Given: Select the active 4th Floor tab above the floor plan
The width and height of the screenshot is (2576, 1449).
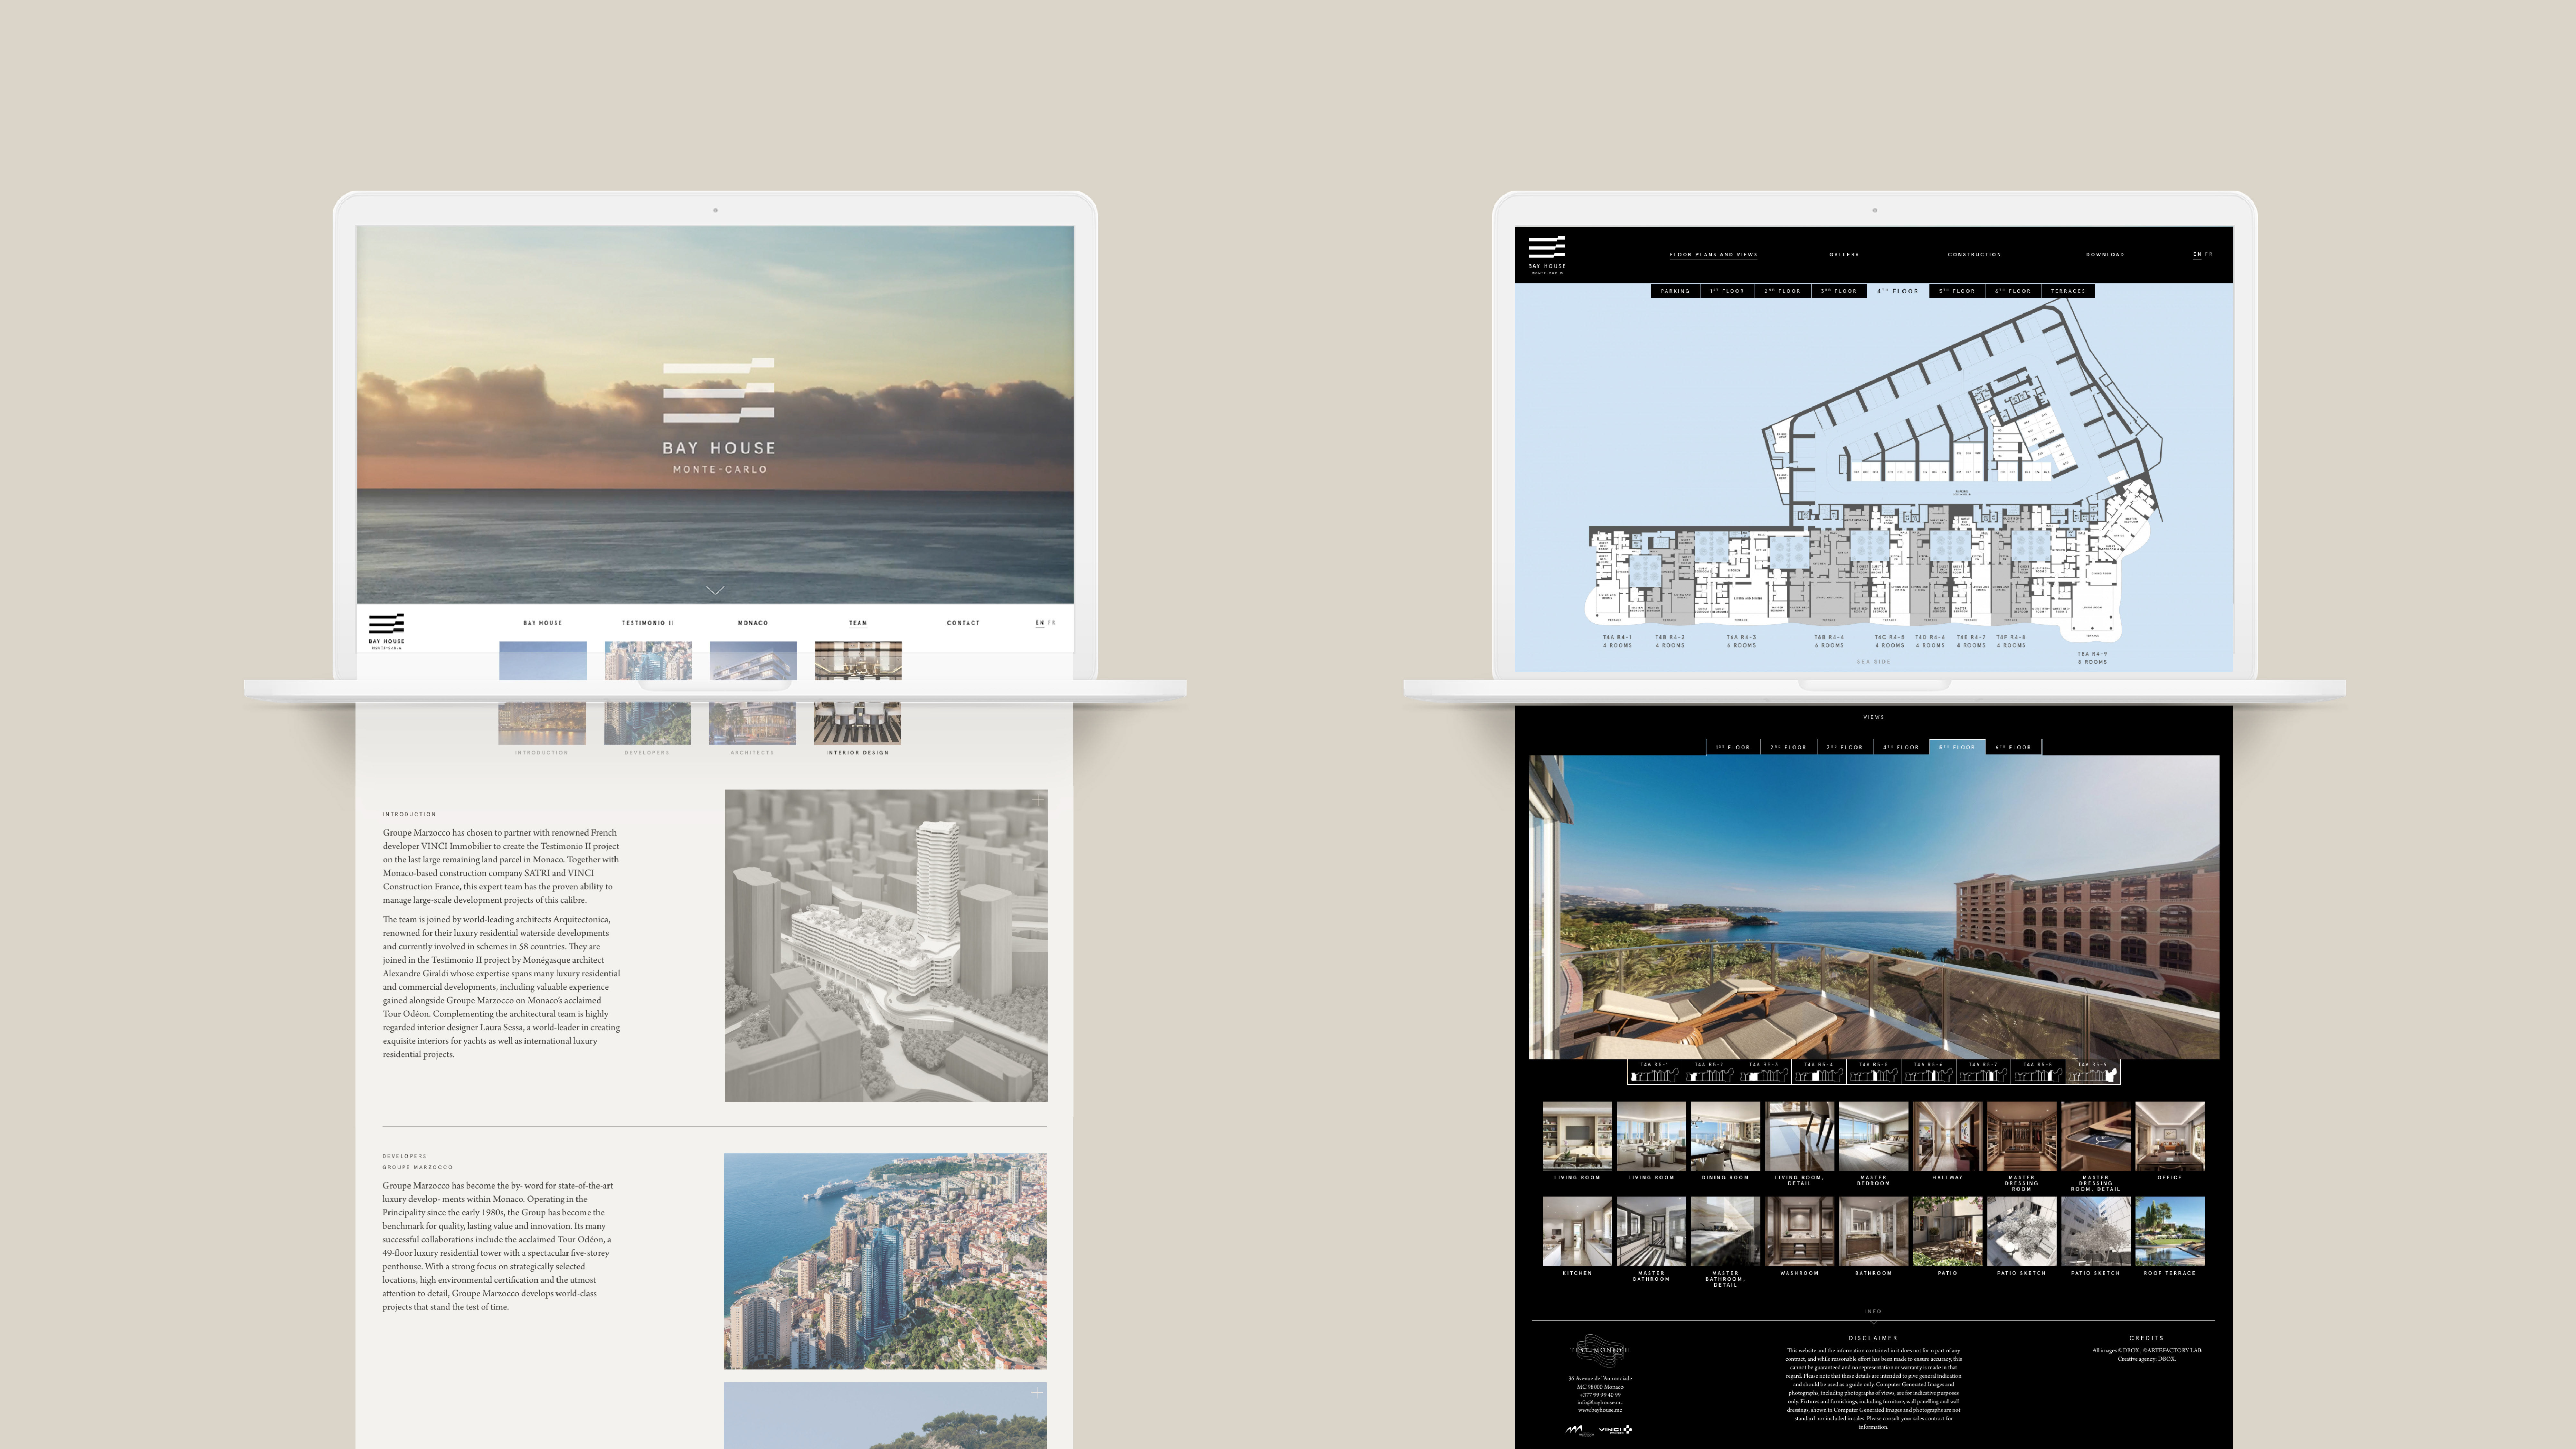Looking at the screenshot, I should click(1898, 291).
